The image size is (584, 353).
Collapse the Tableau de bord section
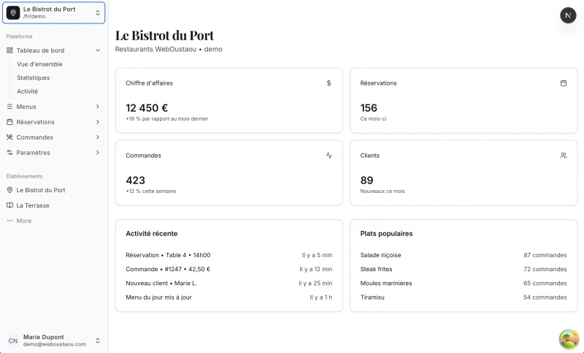tap(98, 50)
